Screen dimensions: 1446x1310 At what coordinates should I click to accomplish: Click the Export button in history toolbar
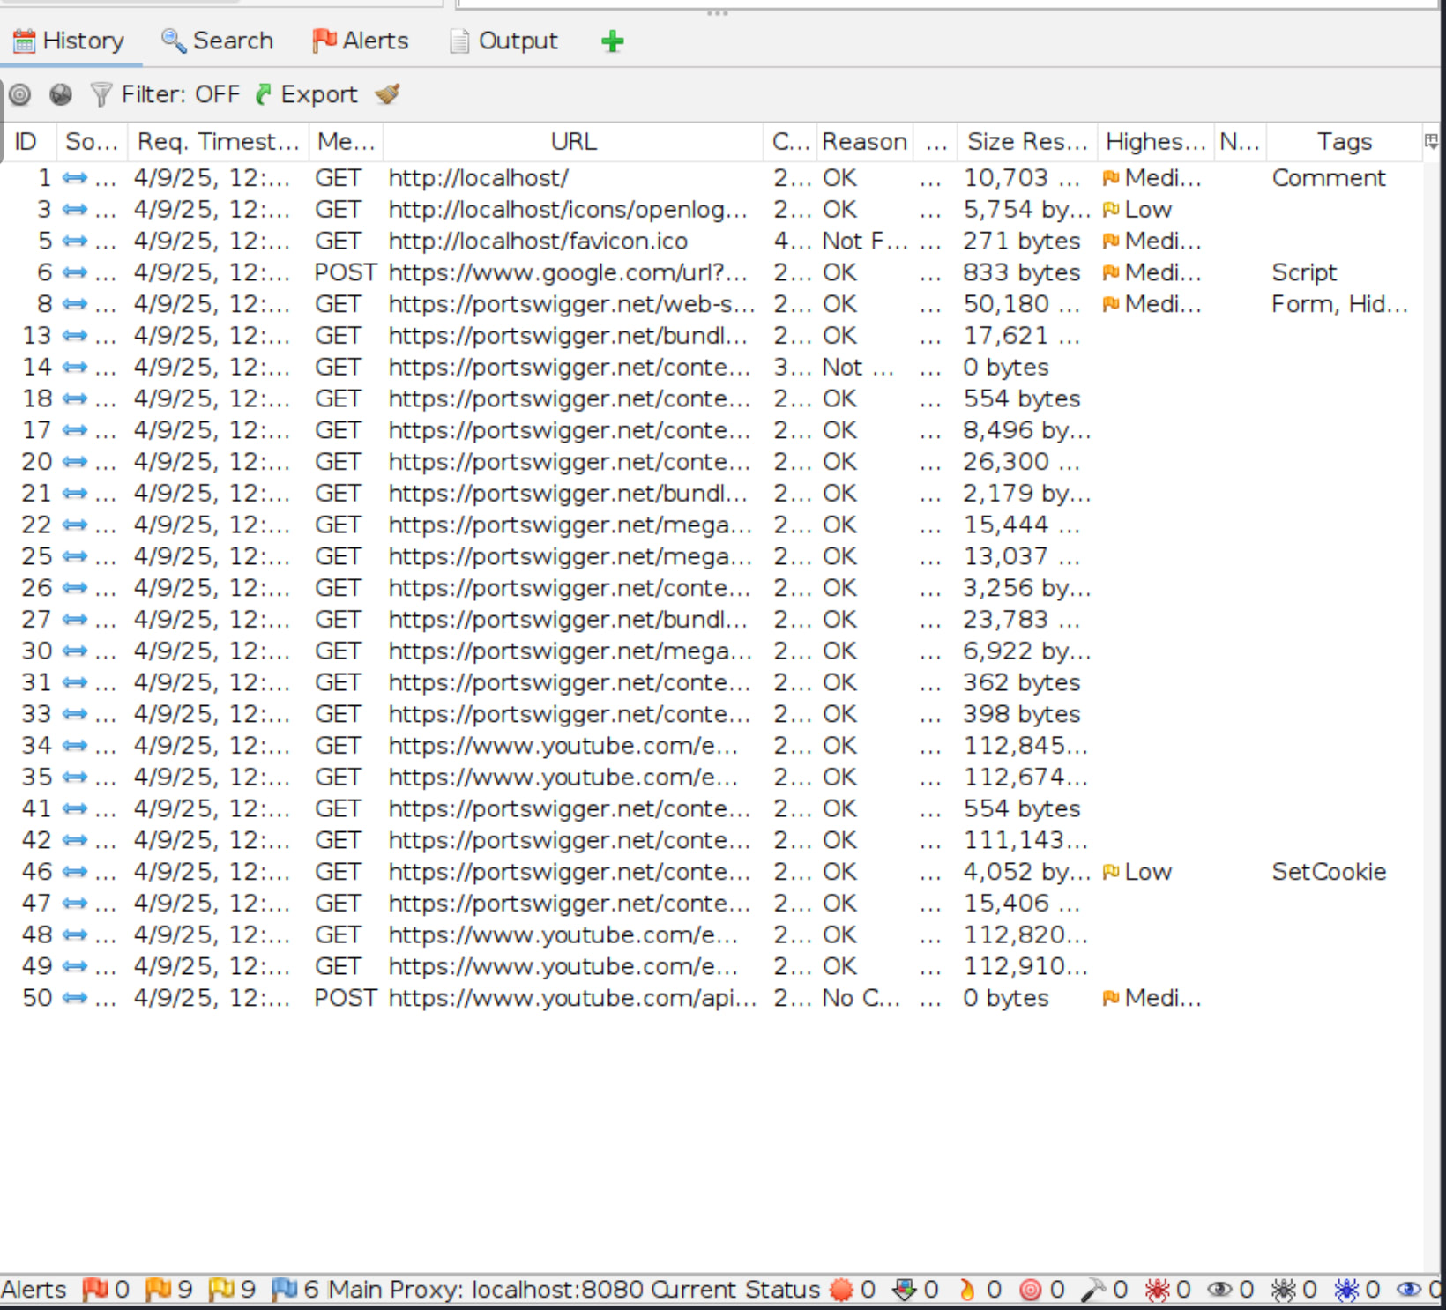306,94
